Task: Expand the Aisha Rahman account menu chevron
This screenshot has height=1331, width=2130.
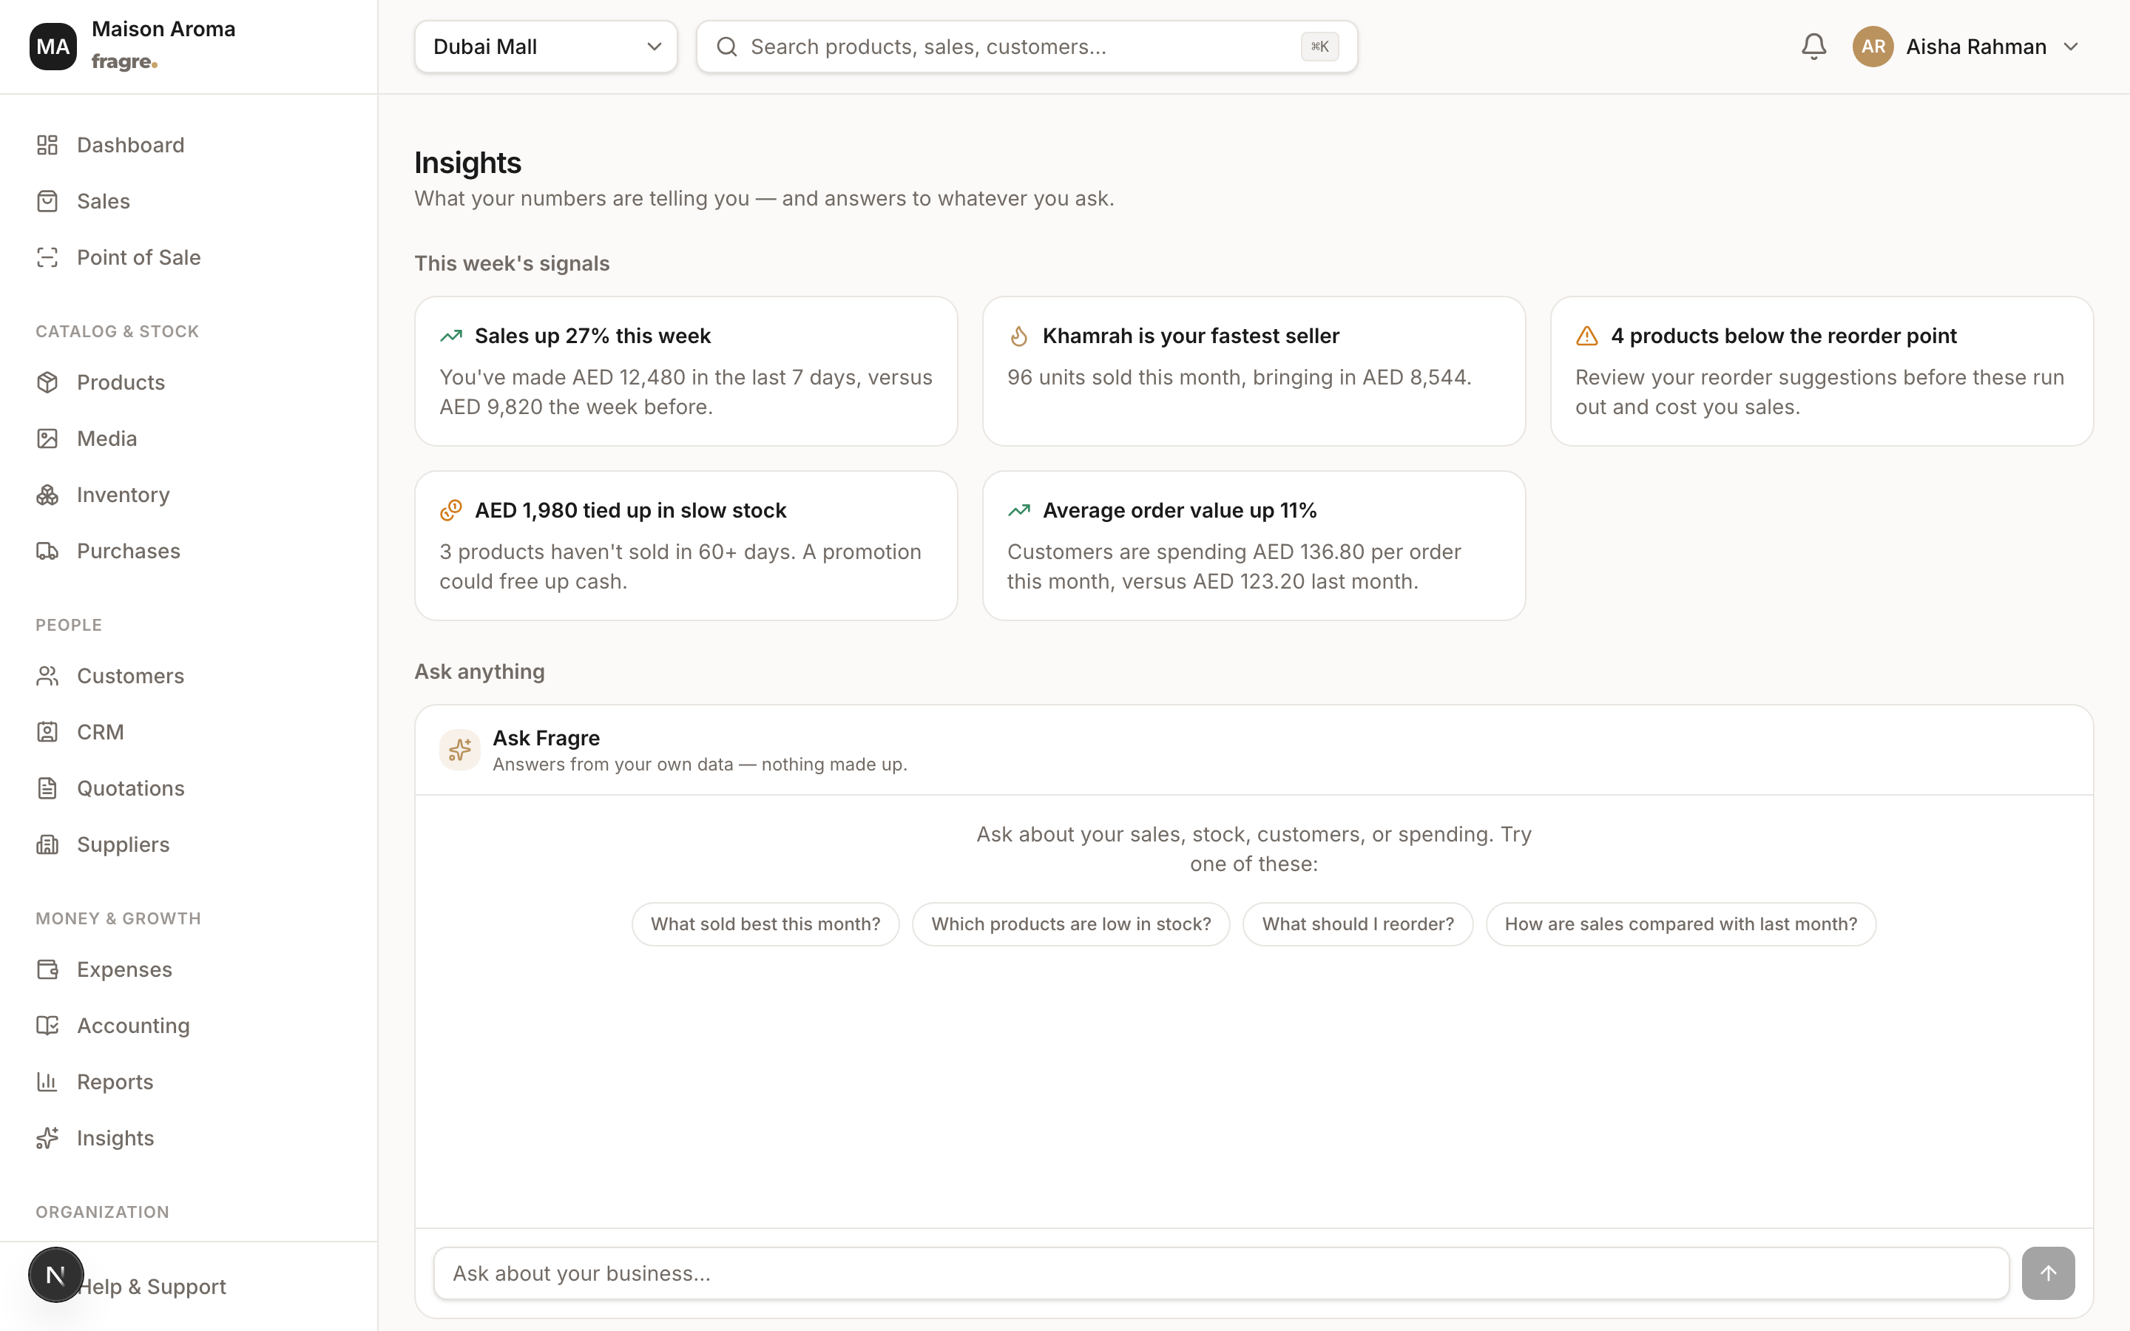Action: click(2071, 47)
